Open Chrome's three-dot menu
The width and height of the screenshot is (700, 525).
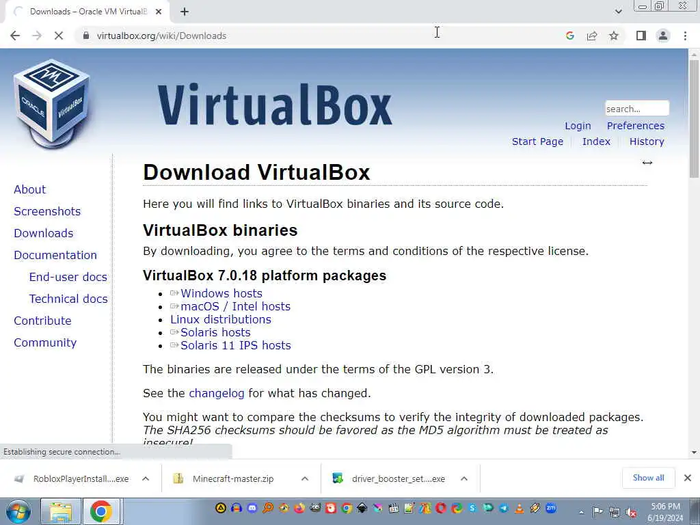[685, 36]
